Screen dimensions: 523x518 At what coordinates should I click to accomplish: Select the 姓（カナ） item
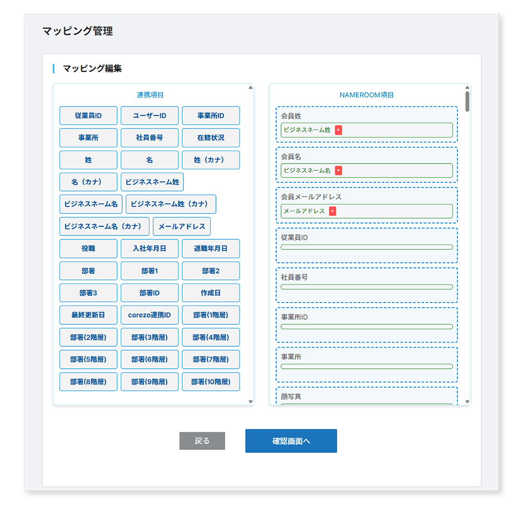click(211, 160)
